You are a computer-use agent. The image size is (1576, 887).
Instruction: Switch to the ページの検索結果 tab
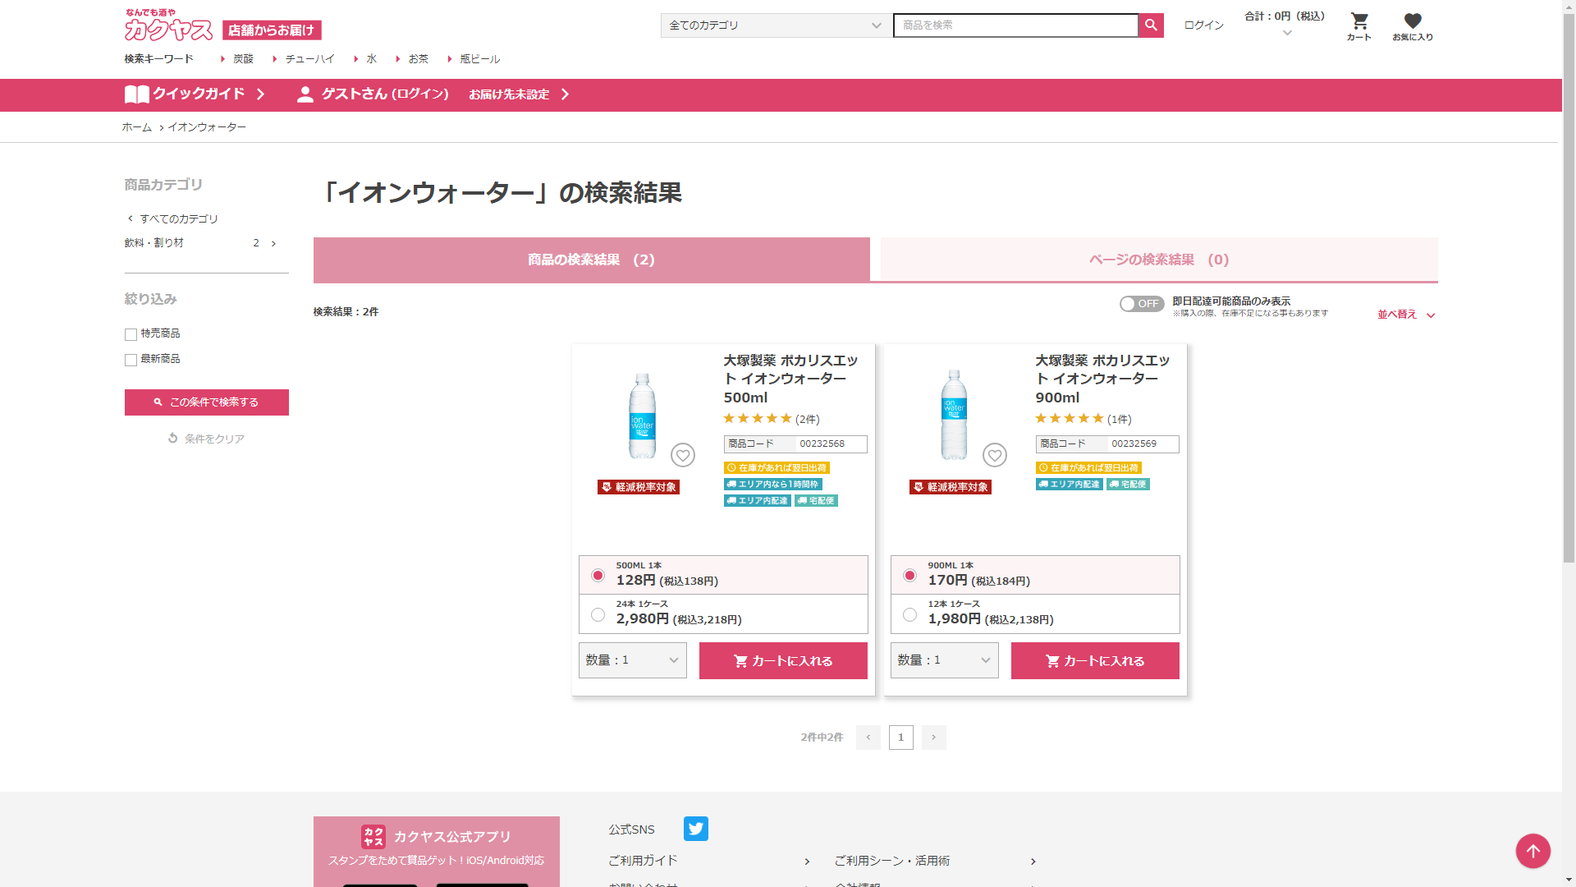click(x=1158, y=260)
